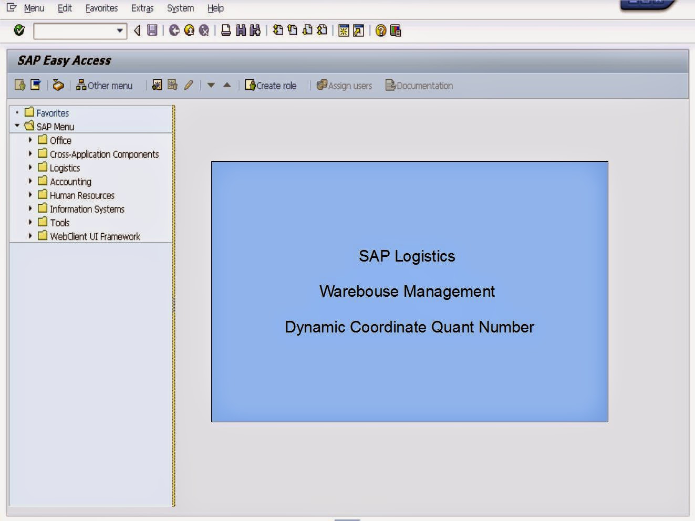Select the green Enter checkmark icon
695x521 pixels.
[x=19, y=30]
